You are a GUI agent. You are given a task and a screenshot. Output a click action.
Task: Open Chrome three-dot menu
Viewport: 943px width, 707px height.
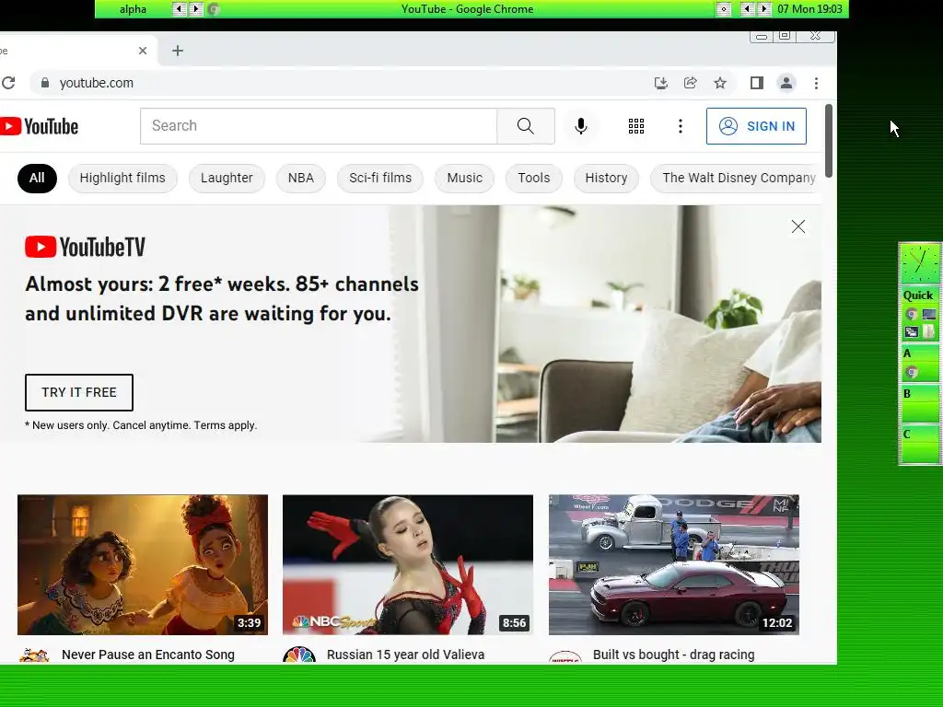point(816,83)
